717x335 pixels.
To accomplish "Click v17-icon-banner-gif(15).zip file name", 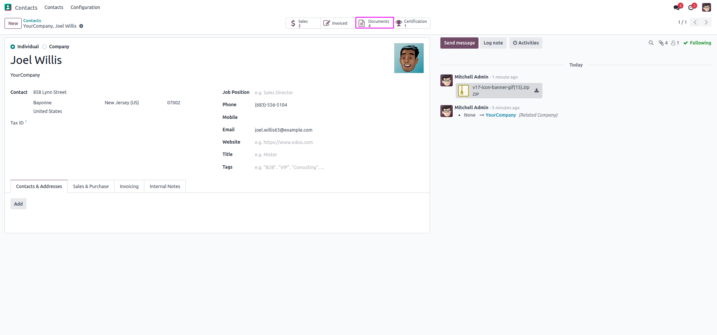I will [501, 87].
